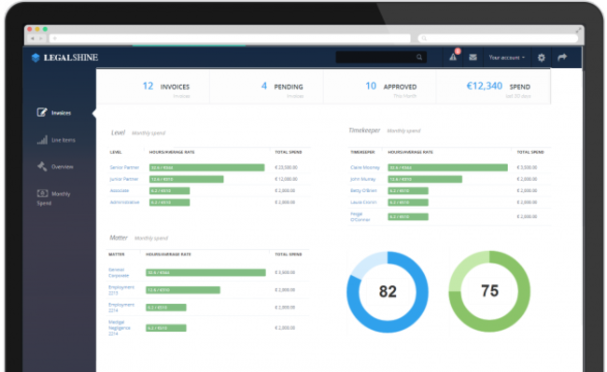607x372 pixels.
Task: Click the Line Items bar chart icon
Action: tap(42, 140)
